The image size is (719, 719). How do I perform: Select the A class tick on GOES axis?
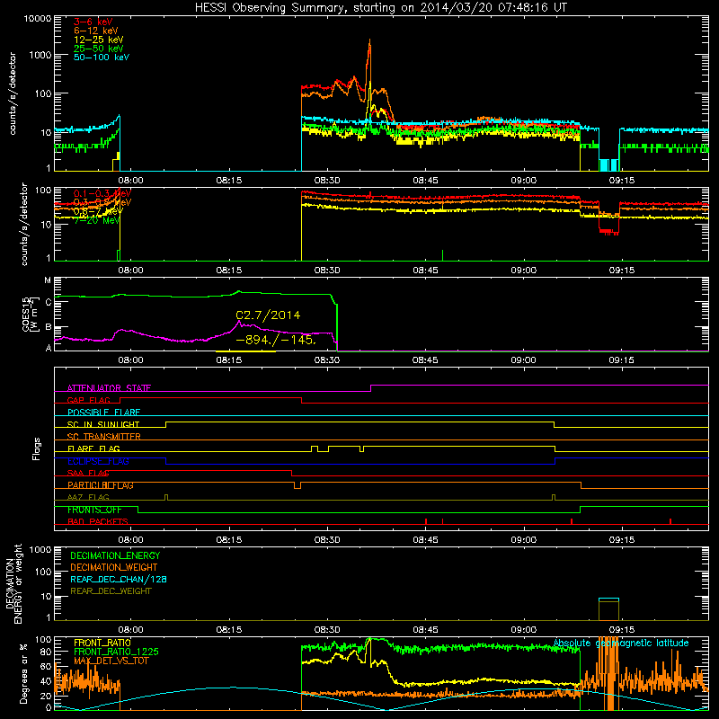[x=49, y=348]
